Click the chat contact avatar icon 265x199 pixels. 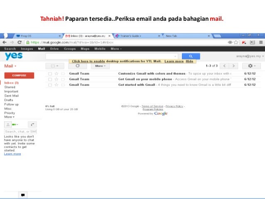click(8, 125)
